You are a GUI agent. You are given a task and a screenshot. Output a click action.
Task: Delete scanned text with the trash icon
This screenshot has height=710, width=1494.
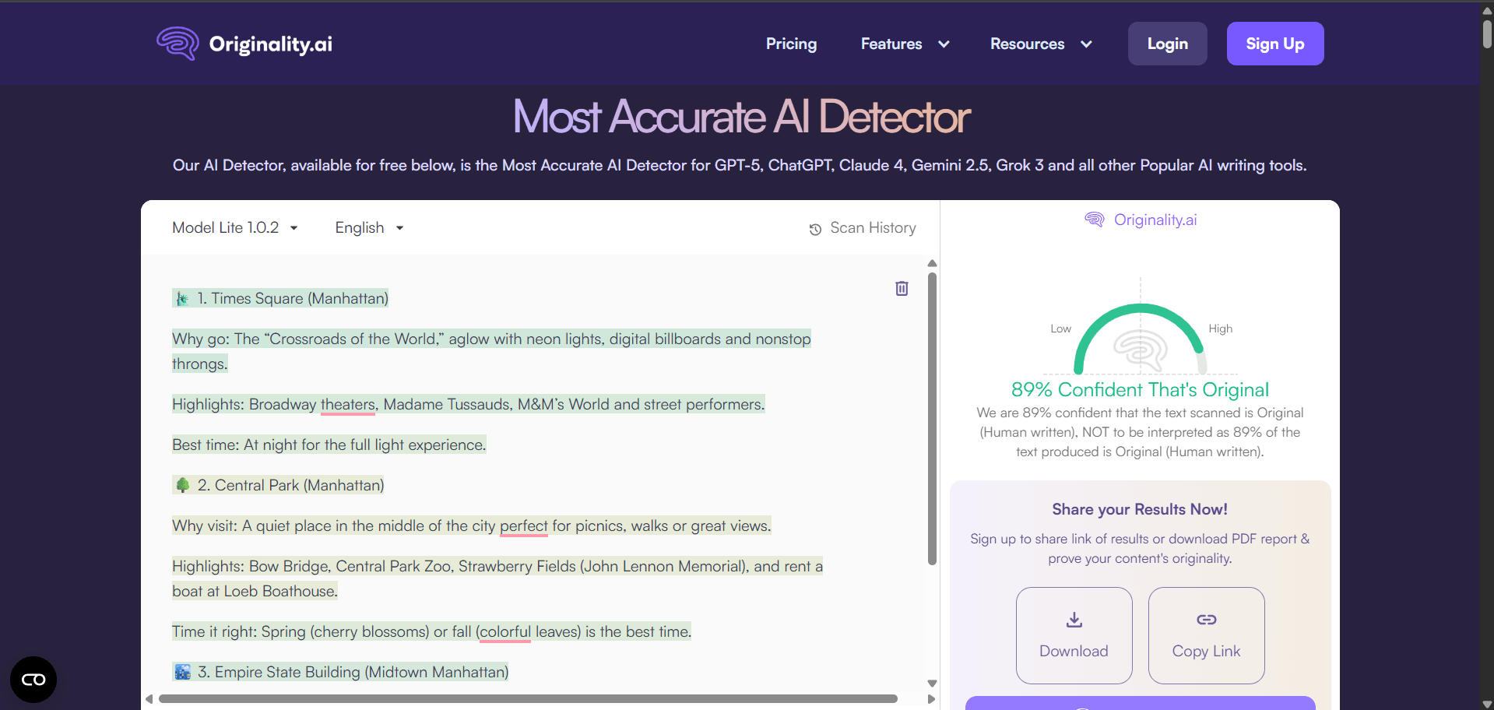[902, 289]
